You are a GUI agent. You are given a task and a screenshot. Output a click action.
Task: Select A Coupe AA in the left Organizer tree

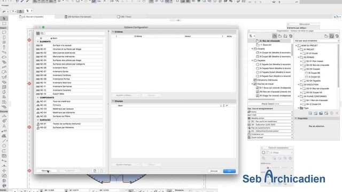273,53
